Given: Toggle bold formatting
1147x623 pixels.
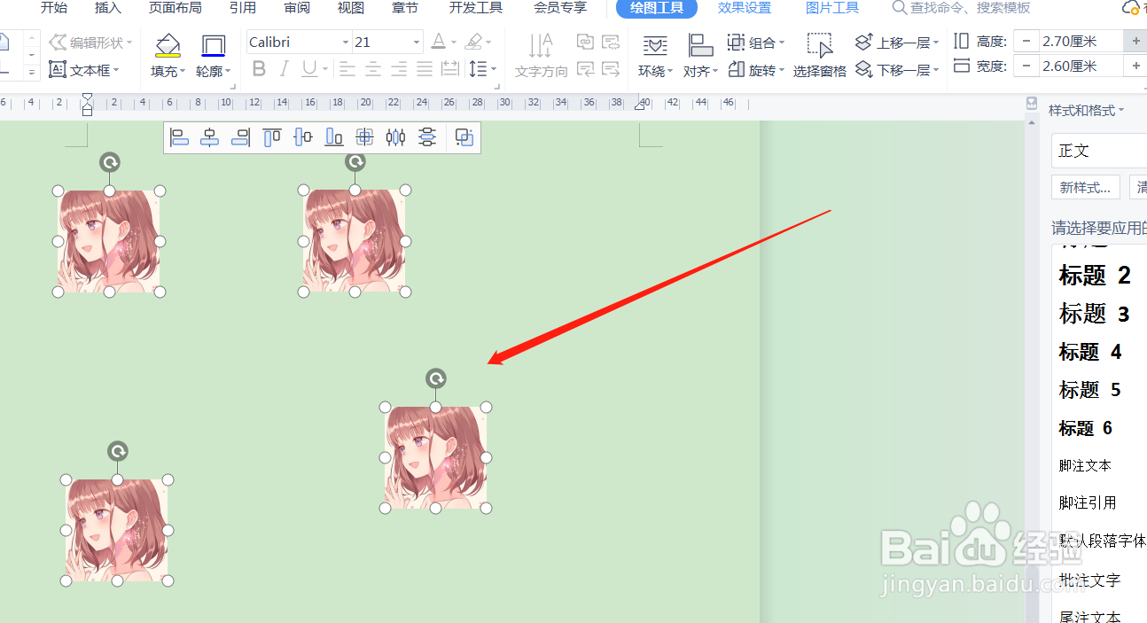Looking at the screenshot, I should pyautogui.click(x=259, y=68).
